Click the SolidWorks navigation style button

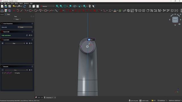point(162,101)
